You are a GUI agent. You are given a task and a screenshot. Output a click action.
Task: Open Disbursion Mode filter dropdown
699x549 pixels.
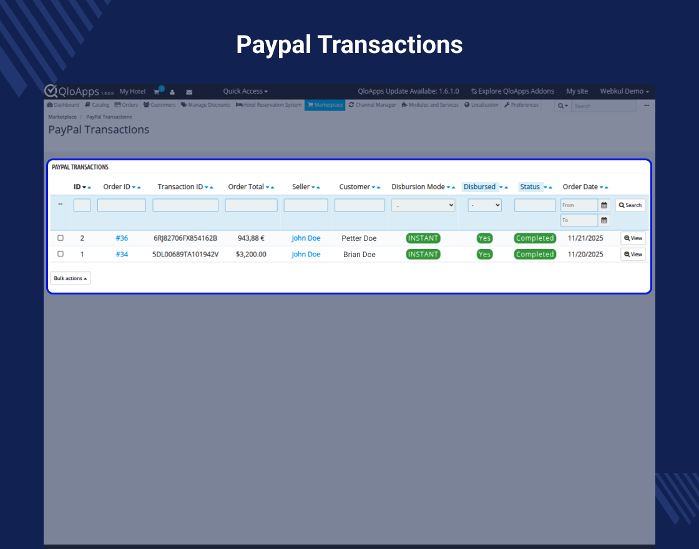coord(423,205)
